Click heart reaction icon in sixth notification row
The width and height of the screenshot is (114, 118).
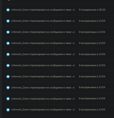click(8, 65)
